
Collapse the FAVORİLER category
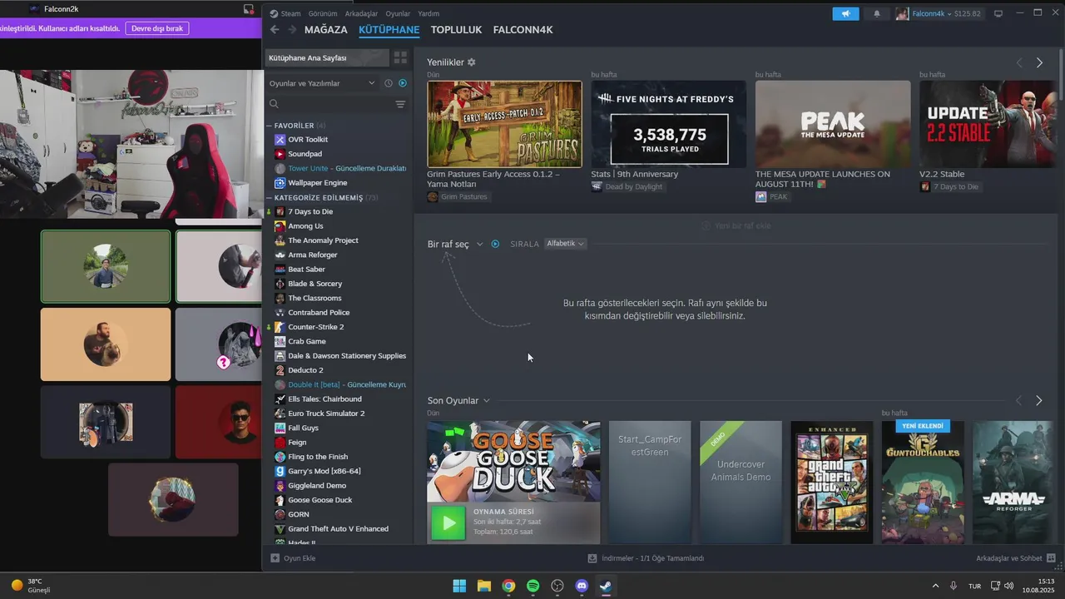(x=270, y=126)
